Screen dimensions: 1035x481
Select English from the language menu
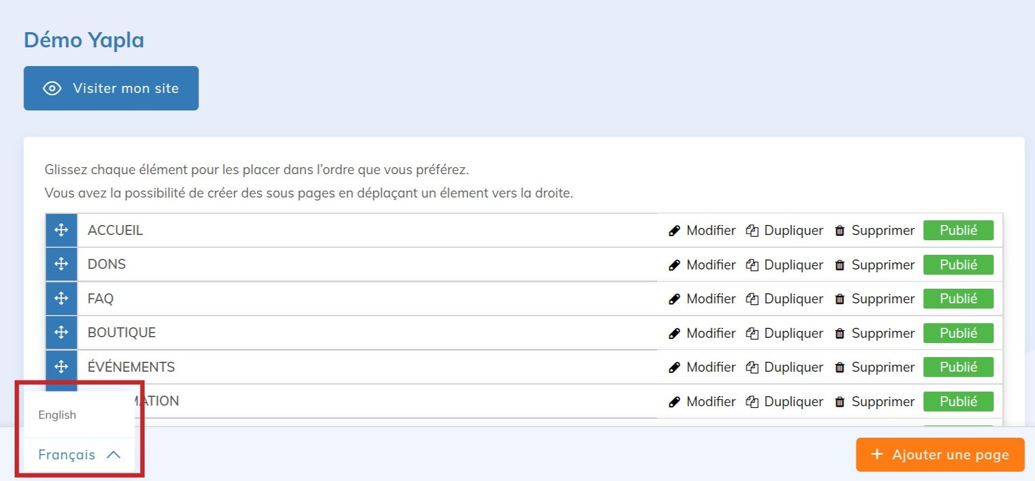pyautogui.click(x=57, y=415)
